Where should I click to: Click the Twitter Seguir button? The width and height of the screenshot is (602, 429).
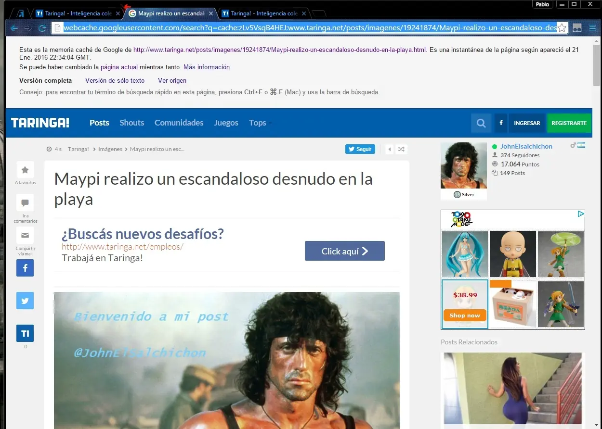[360, 149]
